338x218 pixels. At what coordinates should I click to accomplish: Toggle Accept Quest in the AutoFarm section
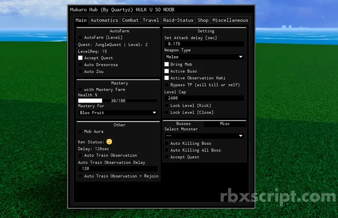[80, 58]
